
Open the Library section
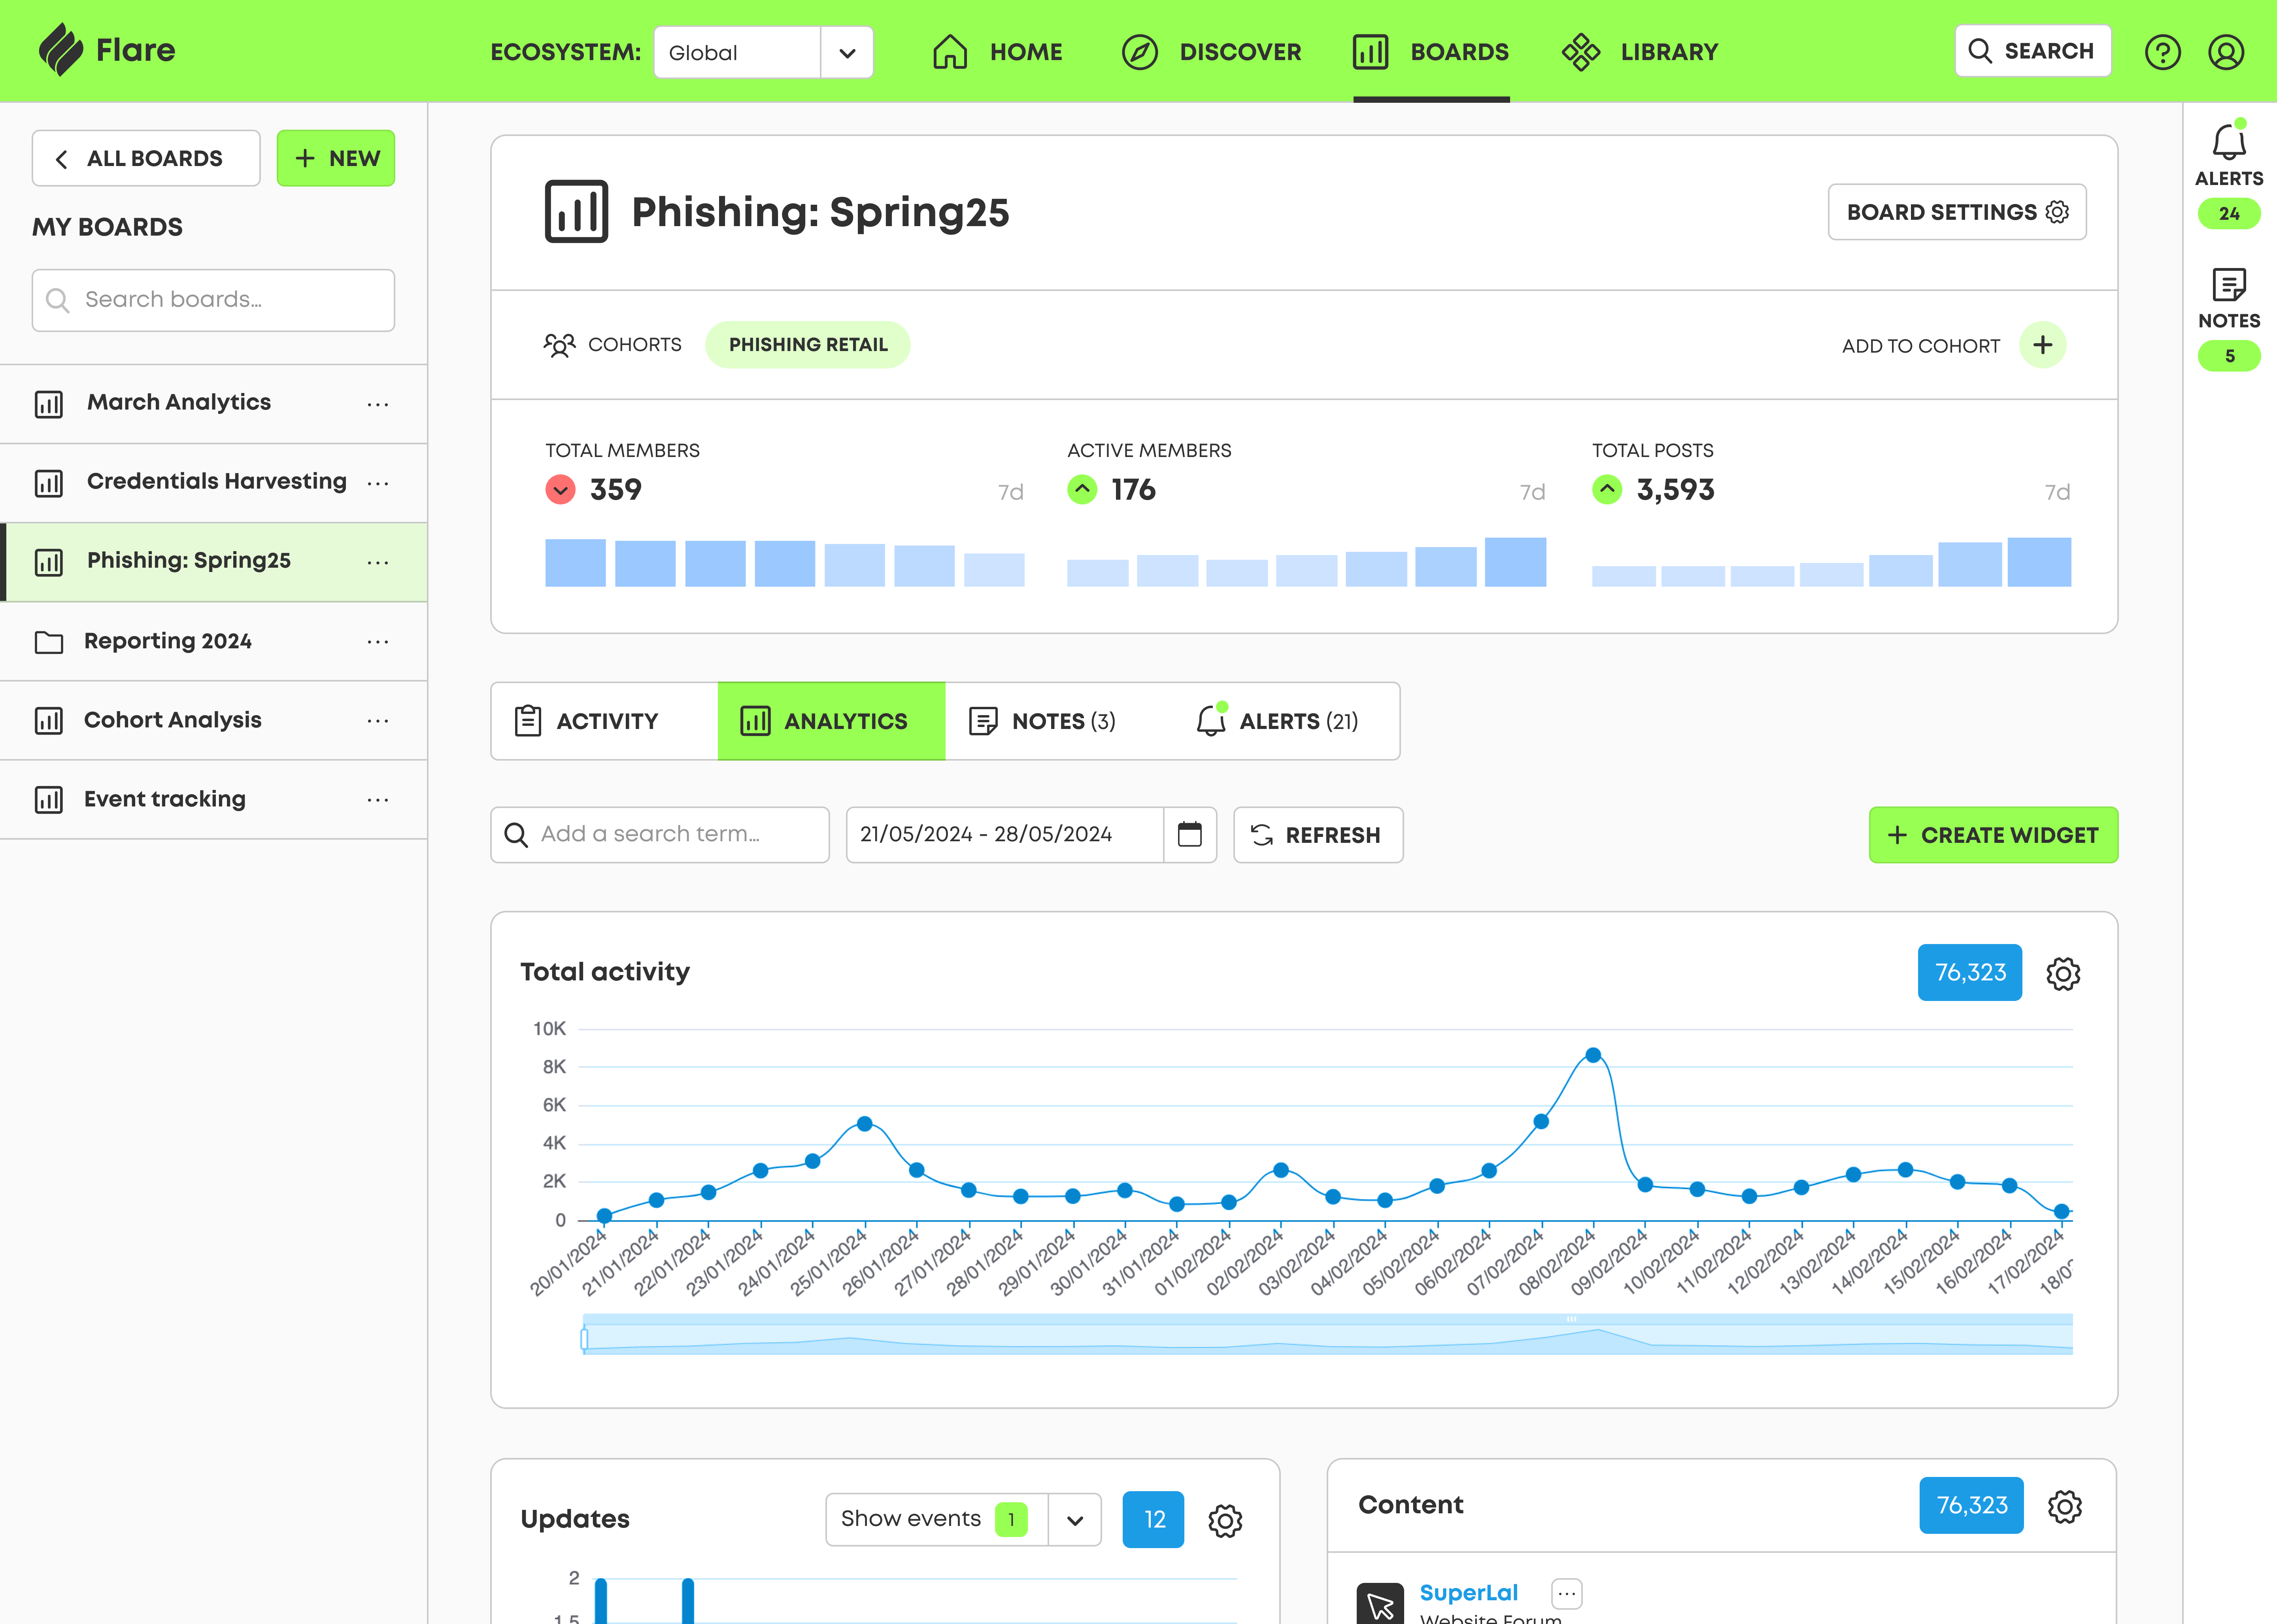(x=1640, y=52)
